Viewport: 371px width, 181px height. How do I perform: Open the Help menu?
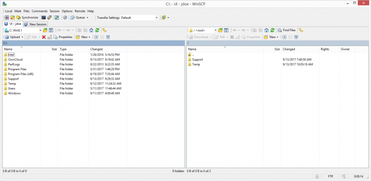pos(91,11)
